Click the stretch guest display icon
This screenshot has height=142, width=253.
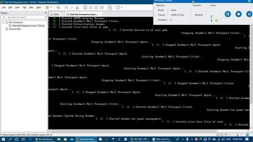(x=118, y=7)
